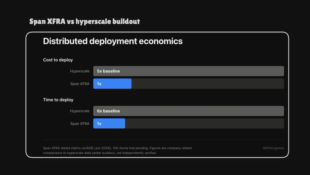This screenshot has width=310, height=175.
Task: Click the 'Time to deploy' section label
Action: [58, 100]
